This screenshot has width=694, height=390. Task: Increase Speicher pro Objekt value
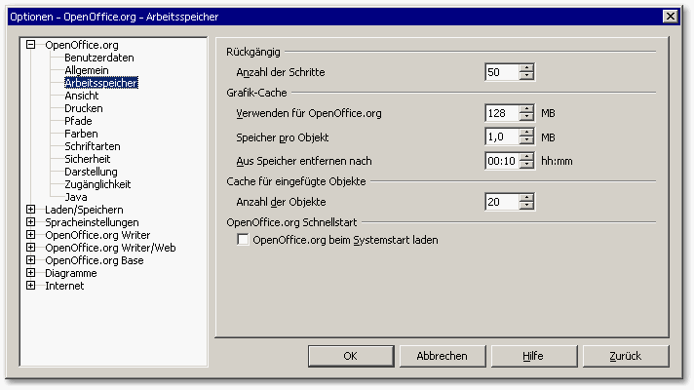tap(527, 133)
